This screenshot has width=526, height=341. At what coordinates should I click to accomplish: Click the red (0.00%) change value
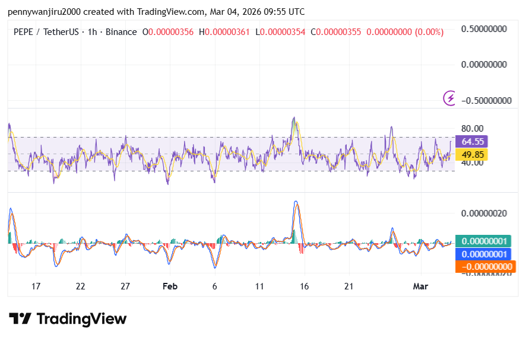coord(426,32)
